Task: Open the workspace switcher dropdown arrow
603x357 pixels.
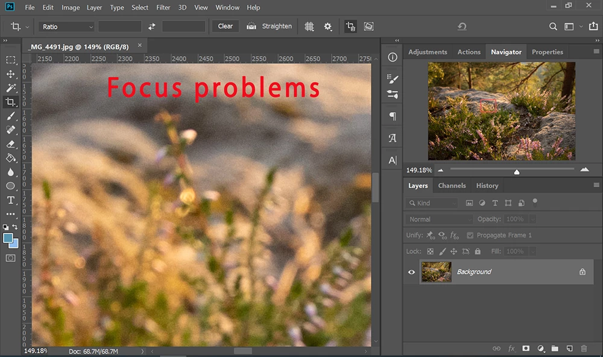Action: [581, 27]
